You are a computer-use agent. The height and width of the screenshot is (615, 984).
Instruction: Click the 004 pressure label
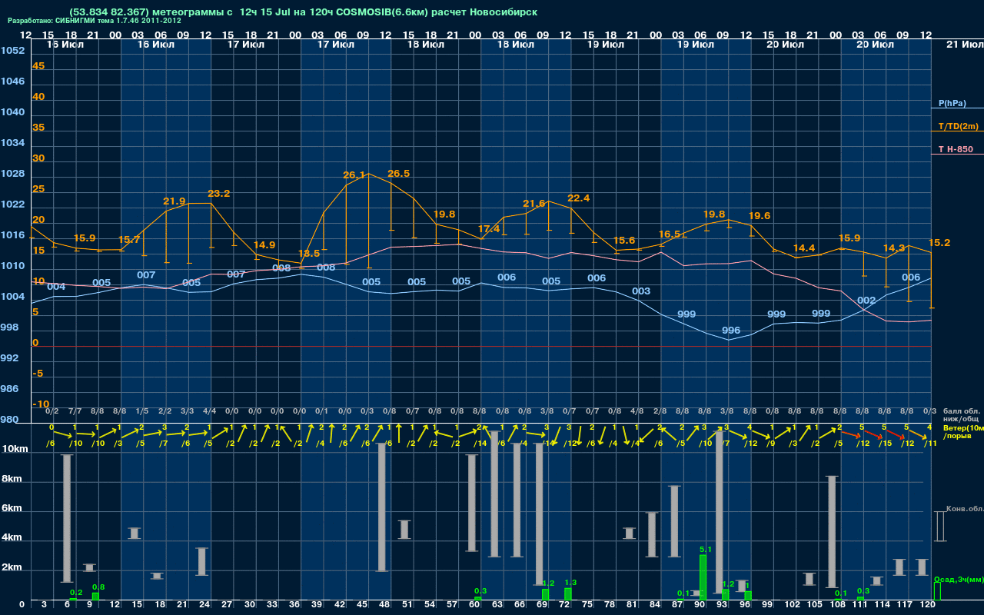point(56,287)
